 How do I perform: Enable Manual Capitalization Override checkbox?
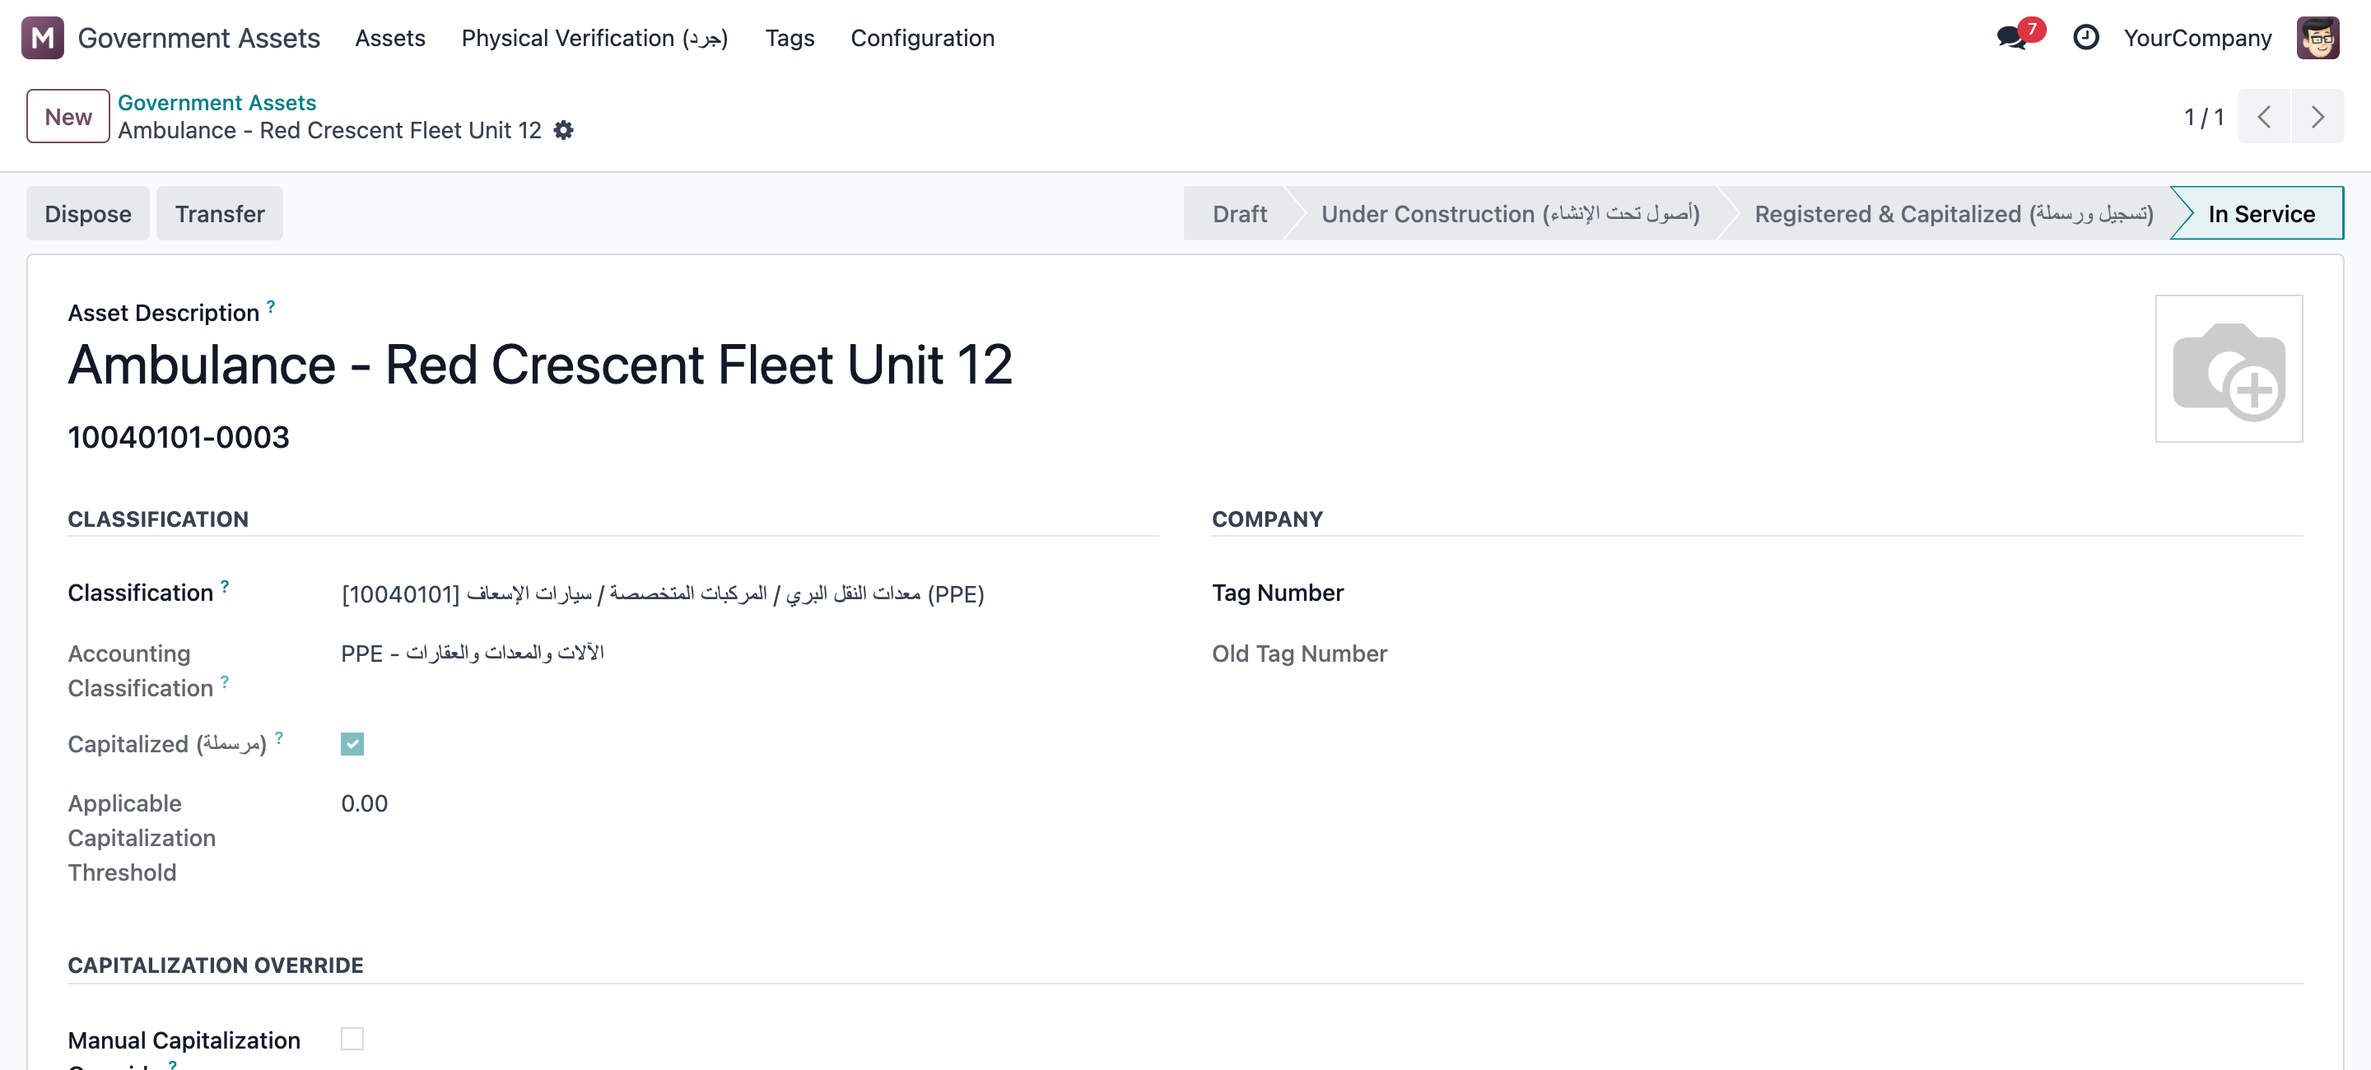click(352, 1039)
